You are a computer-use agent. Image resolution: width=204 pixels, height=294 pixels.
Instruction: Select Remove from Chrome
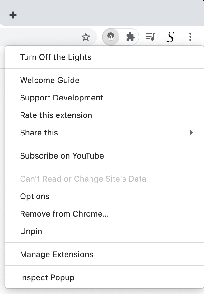pos(64,214)
